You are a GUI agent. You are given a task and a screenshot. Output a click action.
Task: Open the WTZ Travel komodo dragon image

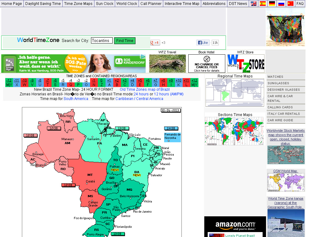click(168, 64)
